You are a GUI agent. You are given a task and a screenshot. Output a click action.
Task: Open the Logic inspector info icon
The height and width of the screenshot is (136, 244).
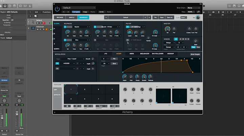5,6
